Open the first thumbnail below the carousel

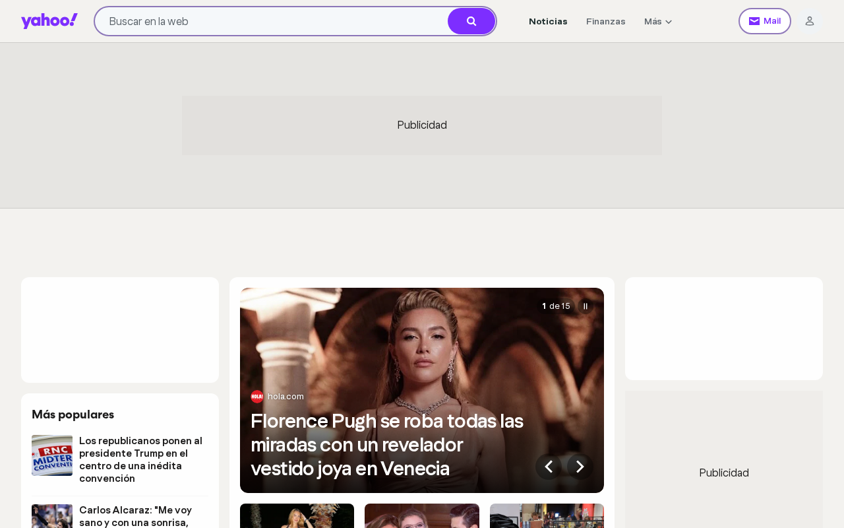point(297,516)
